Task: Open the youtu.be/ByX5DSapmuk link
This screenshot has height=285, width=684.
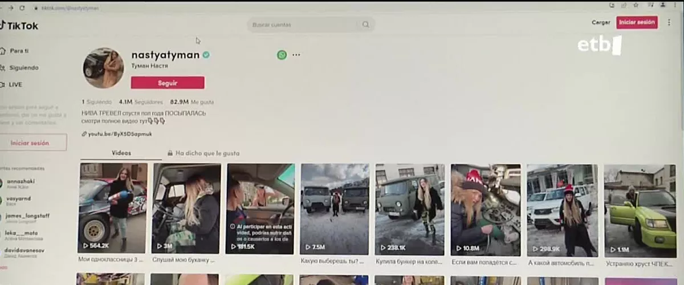Action: (120, 134)
